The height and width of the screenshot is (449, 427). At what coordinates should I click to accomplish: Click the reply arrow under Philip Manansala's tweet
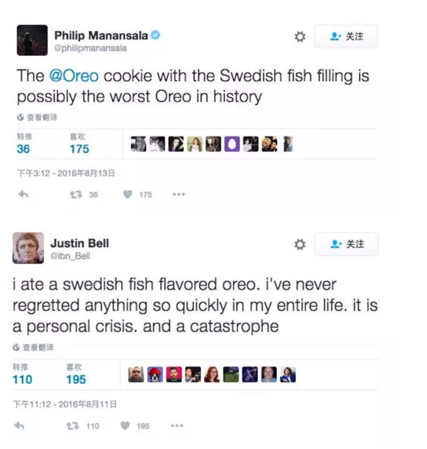pyautogui.click(x=23, y=194)
